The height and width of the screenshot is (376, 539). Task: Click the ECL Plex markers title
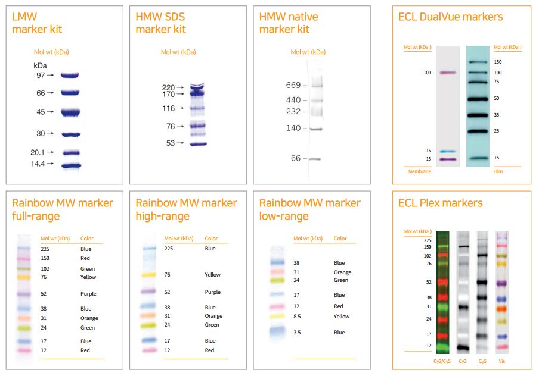pyautogui.click(x=441, y=203)
